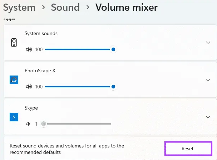
Task: Click the PhotoScape X app icon
Action: (14, 80)
